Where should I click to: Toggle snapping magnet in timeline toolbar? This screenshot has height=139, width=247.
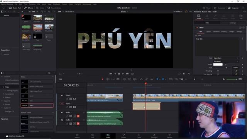[x=141, y=79]
